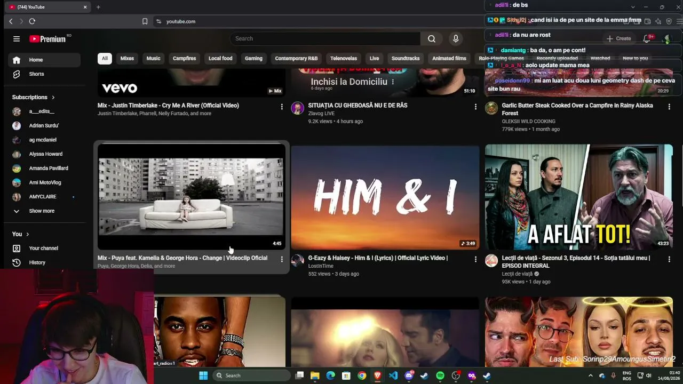Image resolution: width=683 pixels, height=384 pixels.
Task: Select the Contemporary R&B filter chip
Action: click(x=296, y=58)
